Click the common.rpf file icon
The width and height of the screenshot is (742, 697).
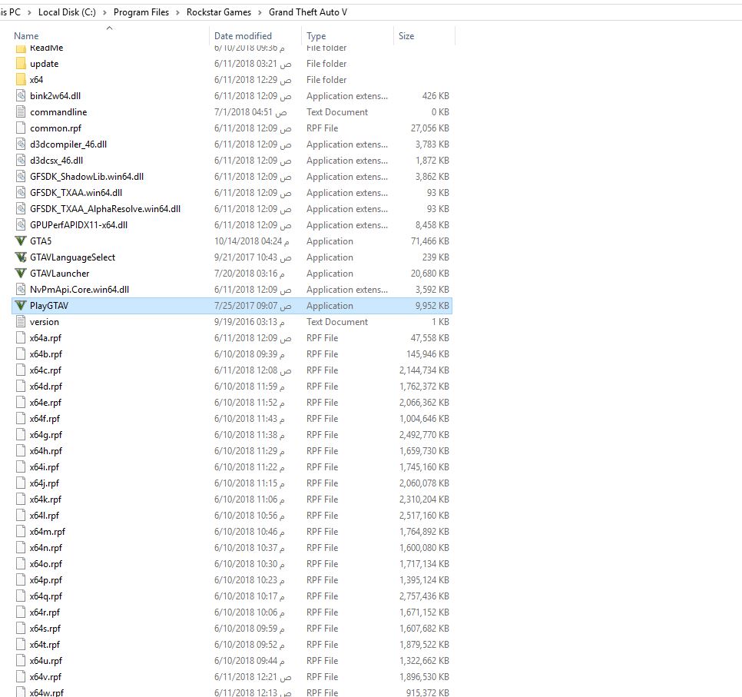coord(20,128)
